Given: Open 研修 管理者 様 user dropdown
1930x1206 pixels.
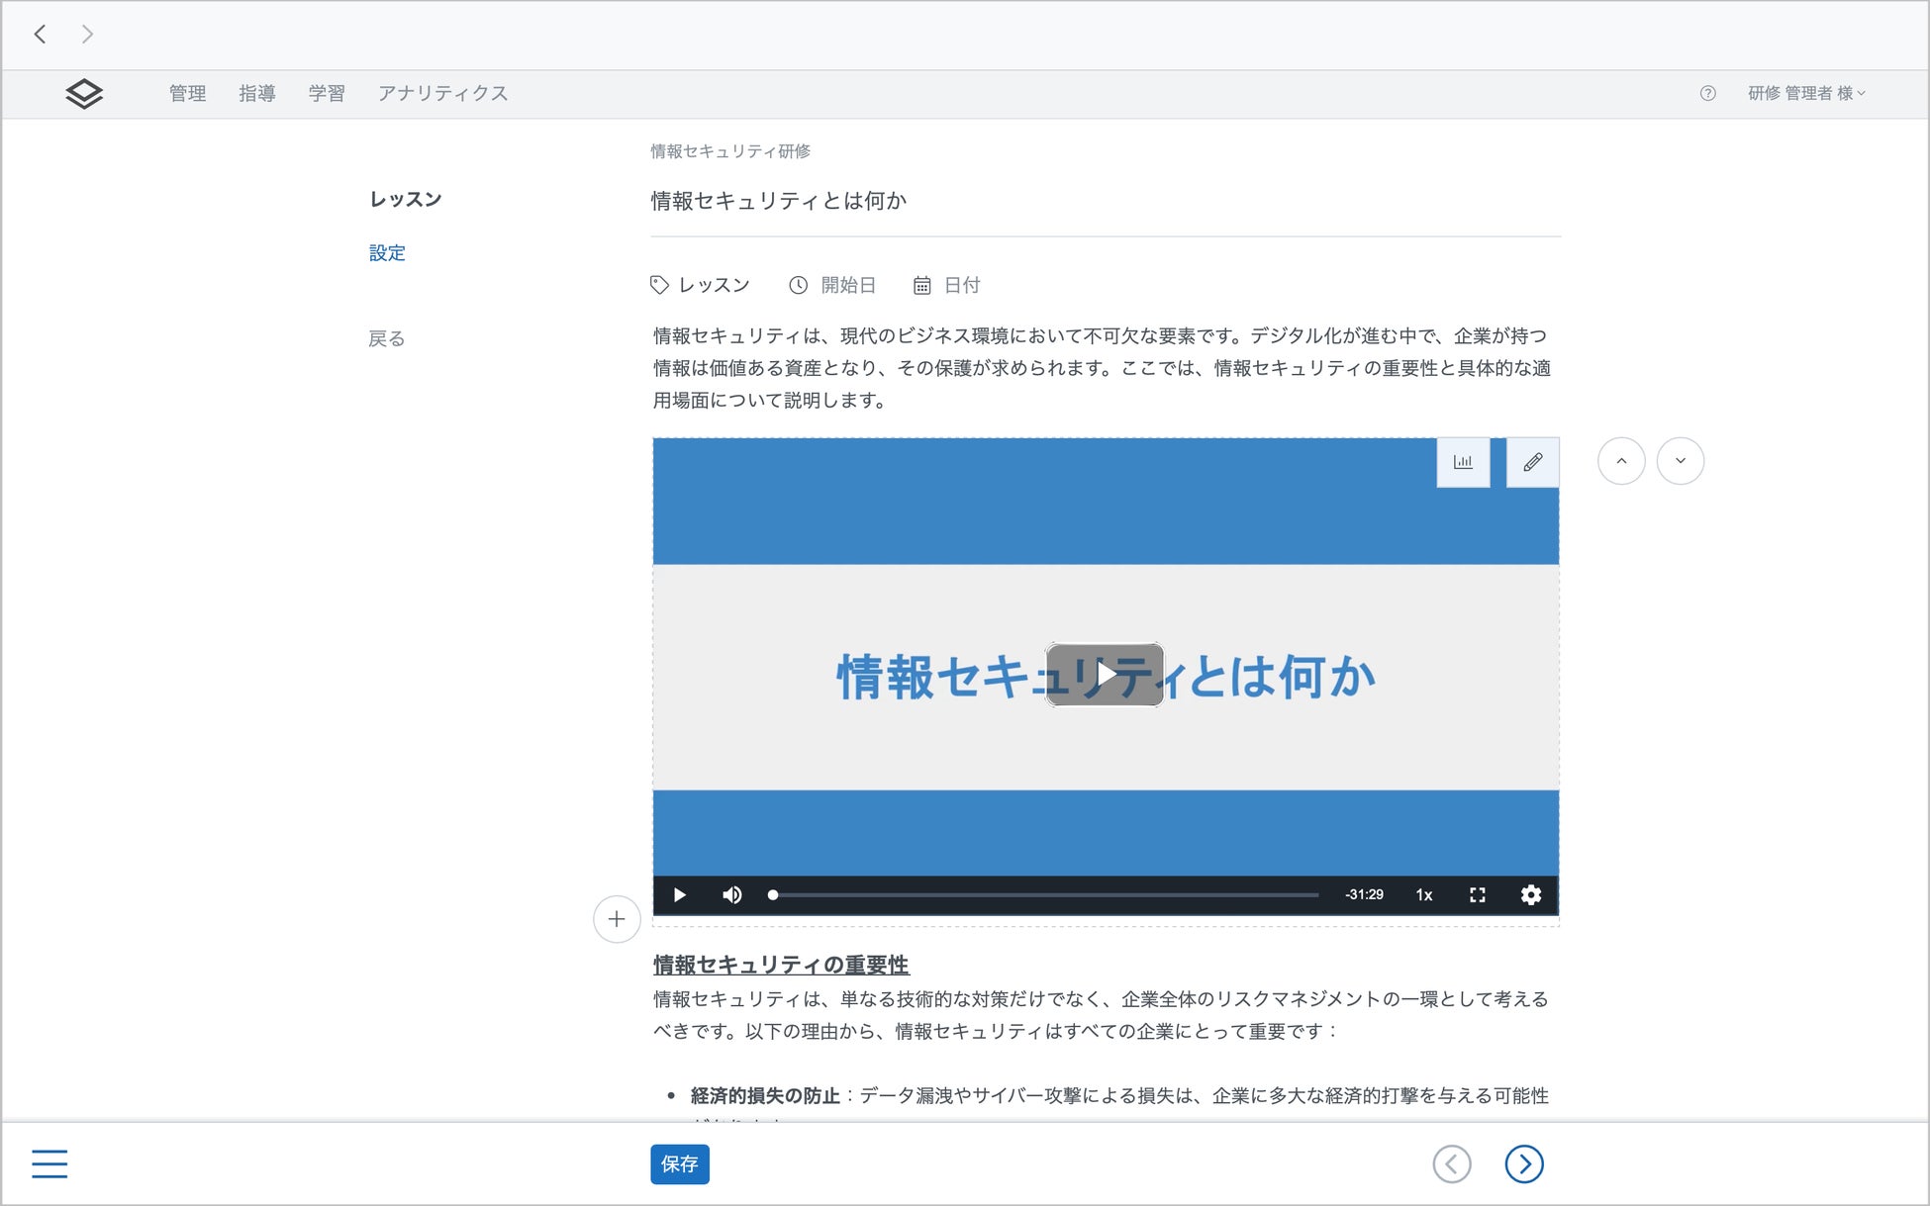Looking at the screenshot, I should click(1805, 93).
